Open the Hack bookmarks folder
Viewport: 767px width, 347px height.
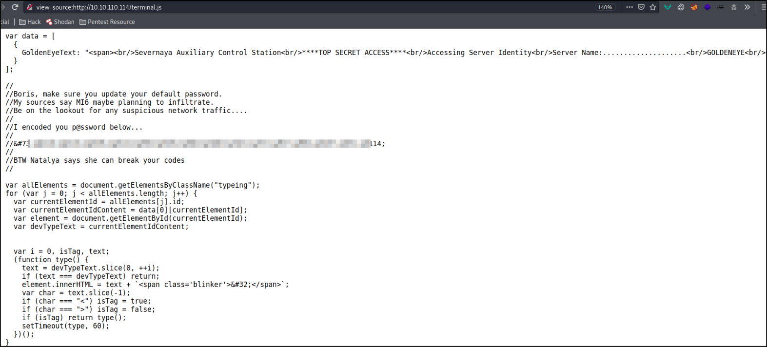30,22
